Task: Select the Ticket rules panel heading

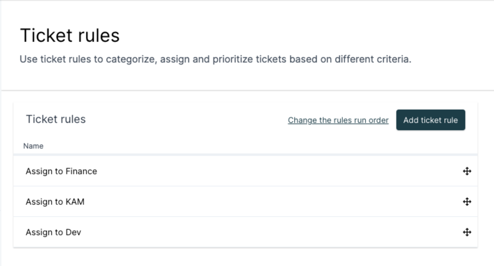Action: pos(56,119)
